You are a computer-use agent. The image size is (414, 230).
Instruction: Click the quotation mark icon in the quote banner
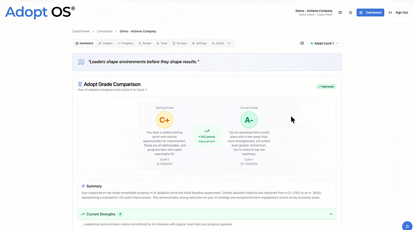point(81,62)
